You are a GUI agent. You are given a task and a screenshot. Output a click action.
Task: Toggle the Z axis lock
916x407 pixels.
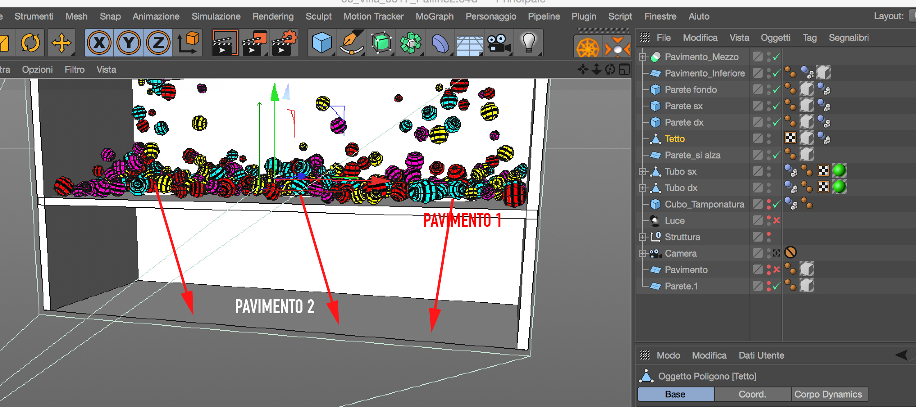[x=158, y=43]
